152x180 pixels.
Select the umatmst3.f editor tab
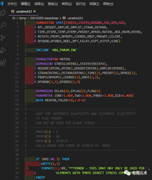[x=24, y=11]
